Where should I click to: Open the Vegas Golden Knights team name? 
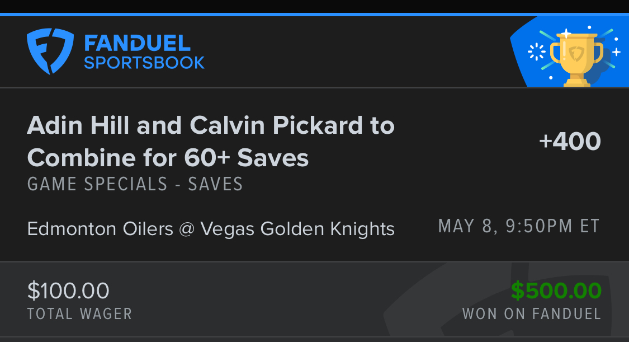tap(297, 228)
